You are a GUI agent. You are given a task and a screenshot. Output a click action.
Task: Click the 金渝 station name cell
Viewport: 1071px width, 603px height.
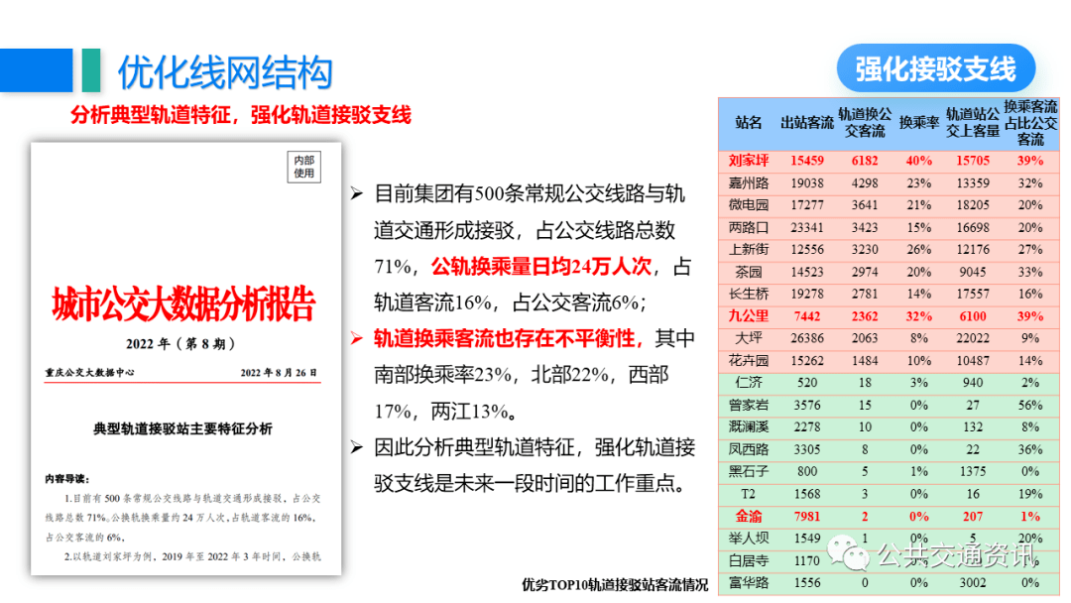click(x=749, y=517)
